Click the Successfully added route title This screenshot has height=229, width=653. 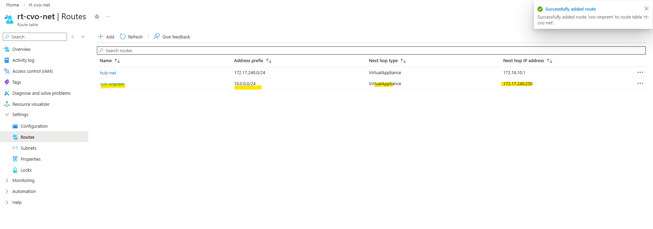tap(571, 9)
